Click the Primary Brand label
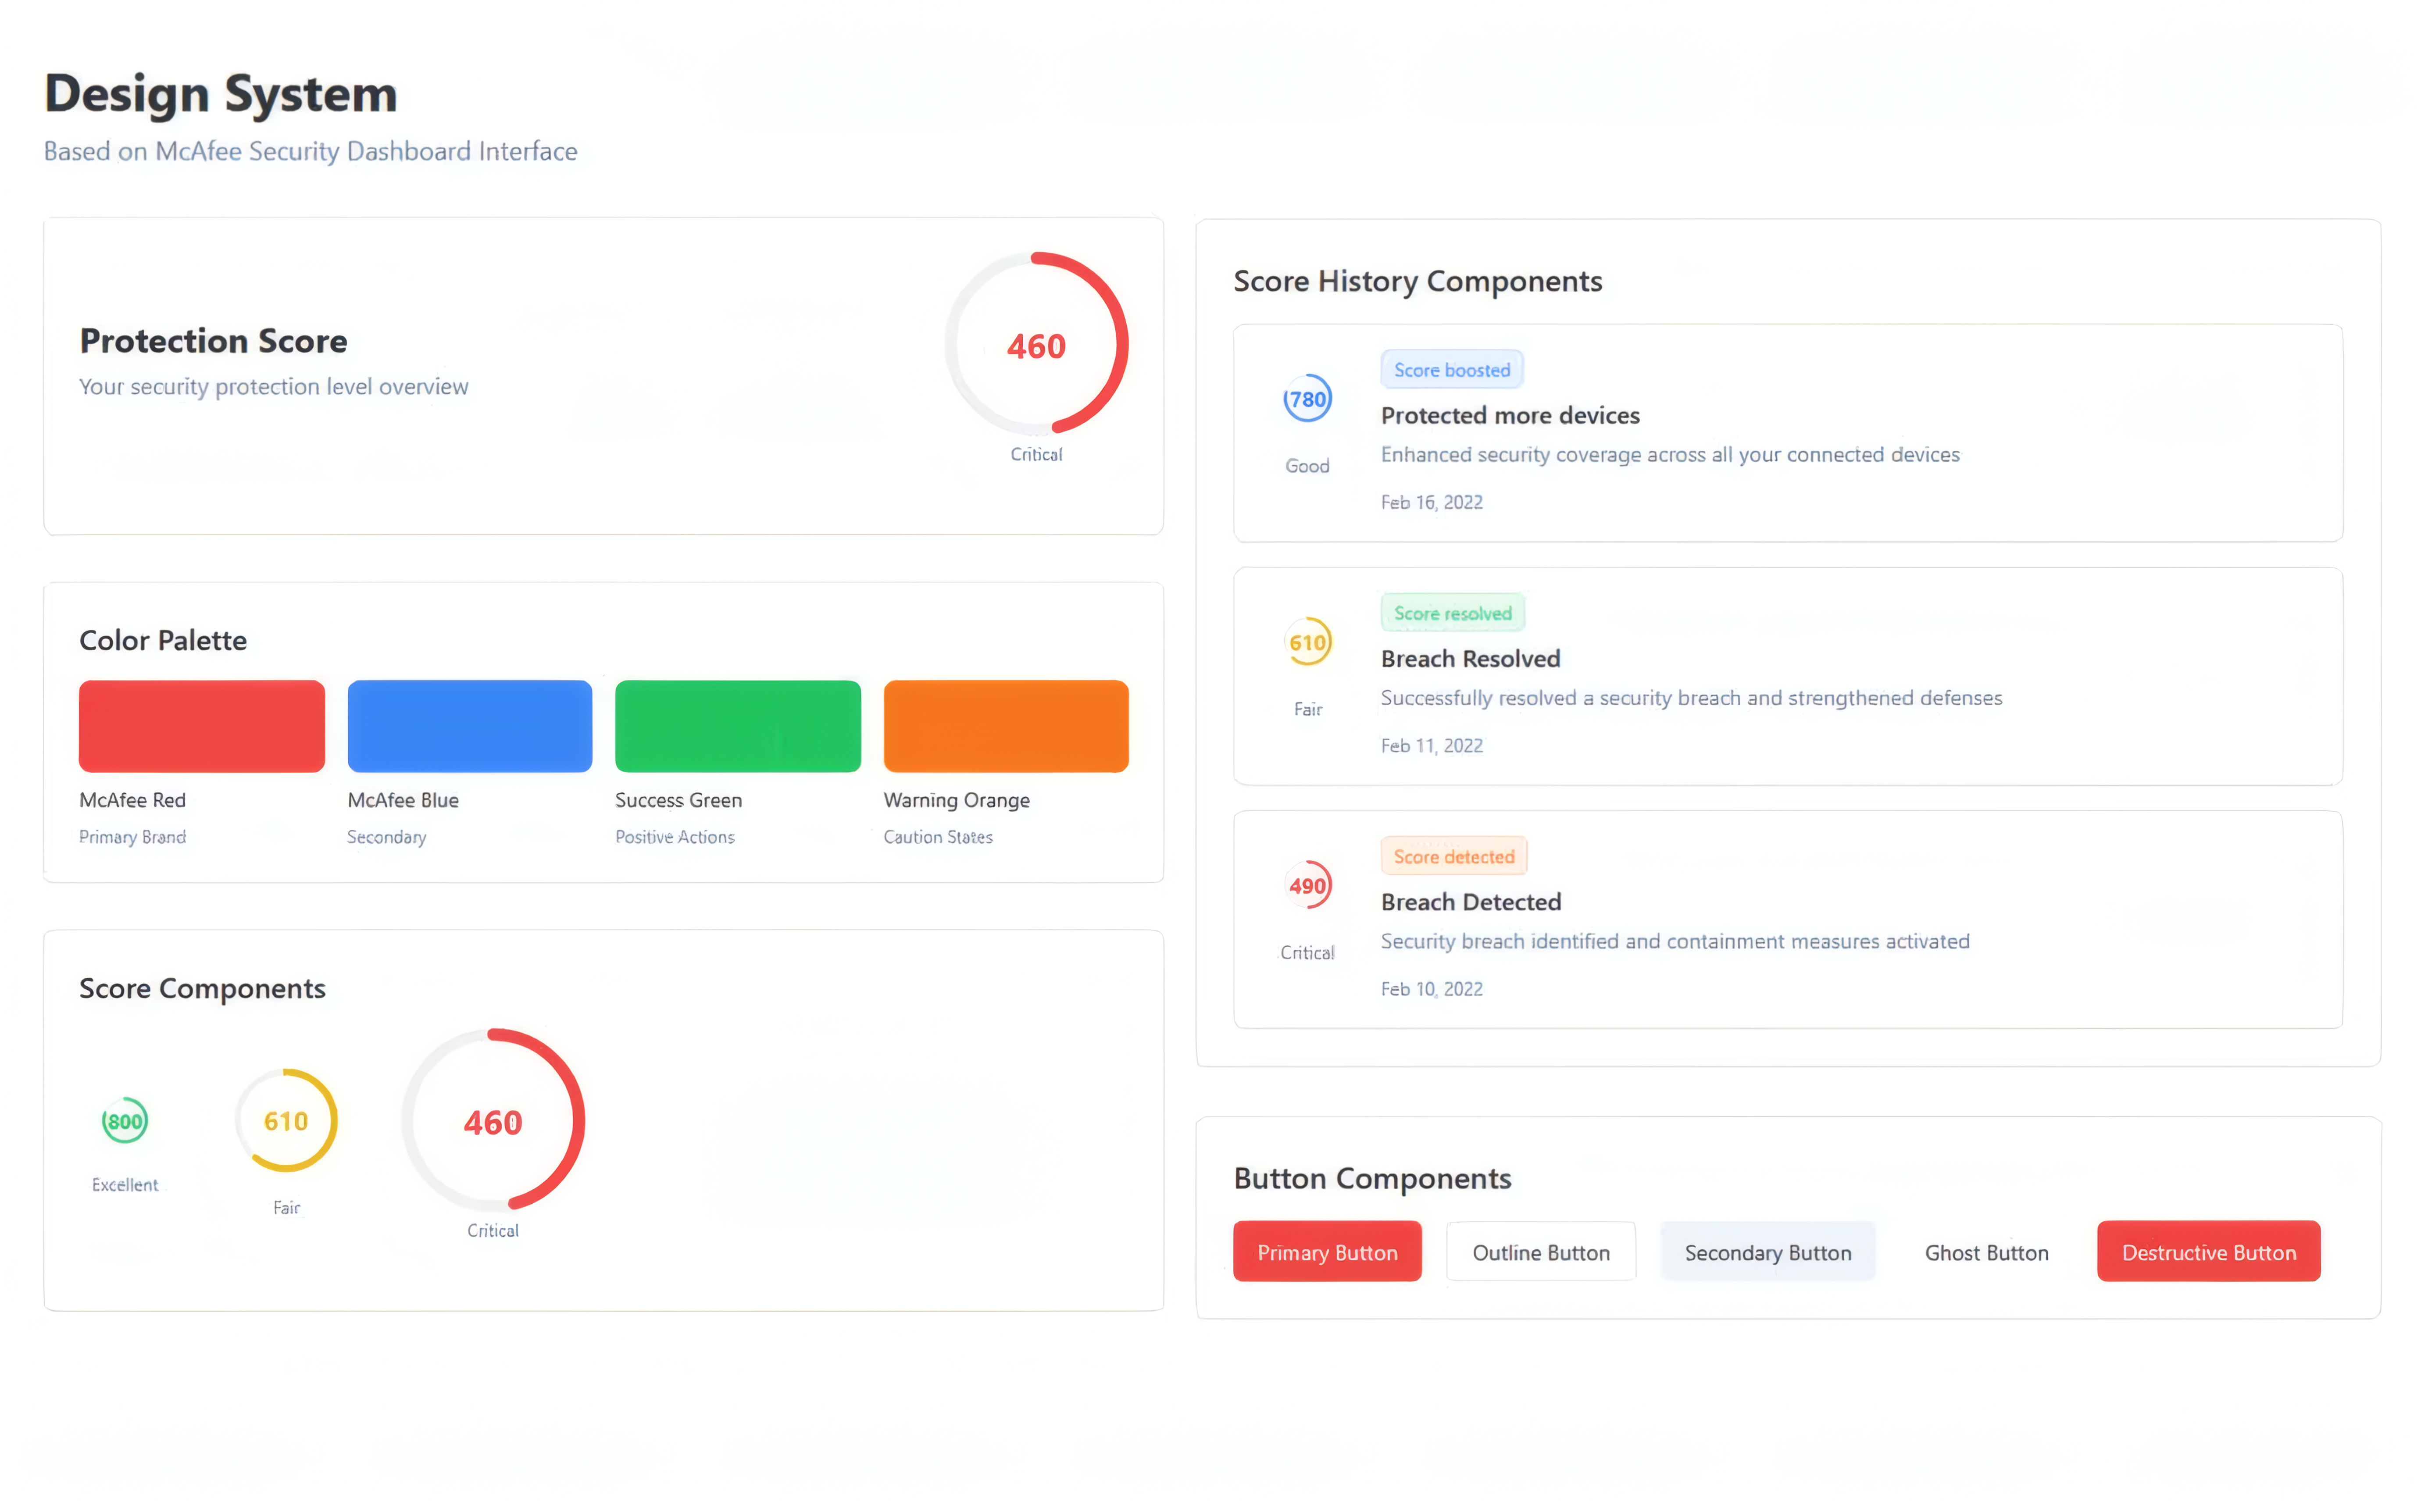Viewport: 2421px width, 1512px height. pyautogui.click(x=132, y=837)
